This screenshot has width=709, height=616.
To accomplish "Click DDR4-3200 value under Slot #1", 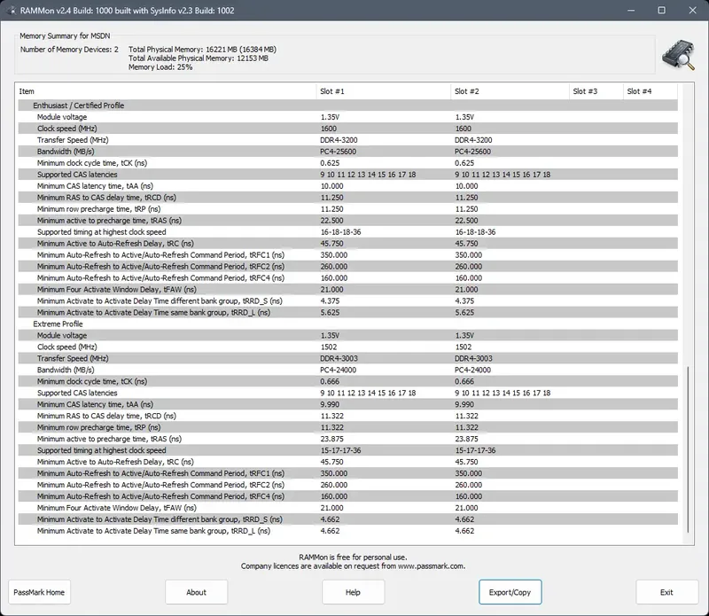I will (x=339, y=140).
